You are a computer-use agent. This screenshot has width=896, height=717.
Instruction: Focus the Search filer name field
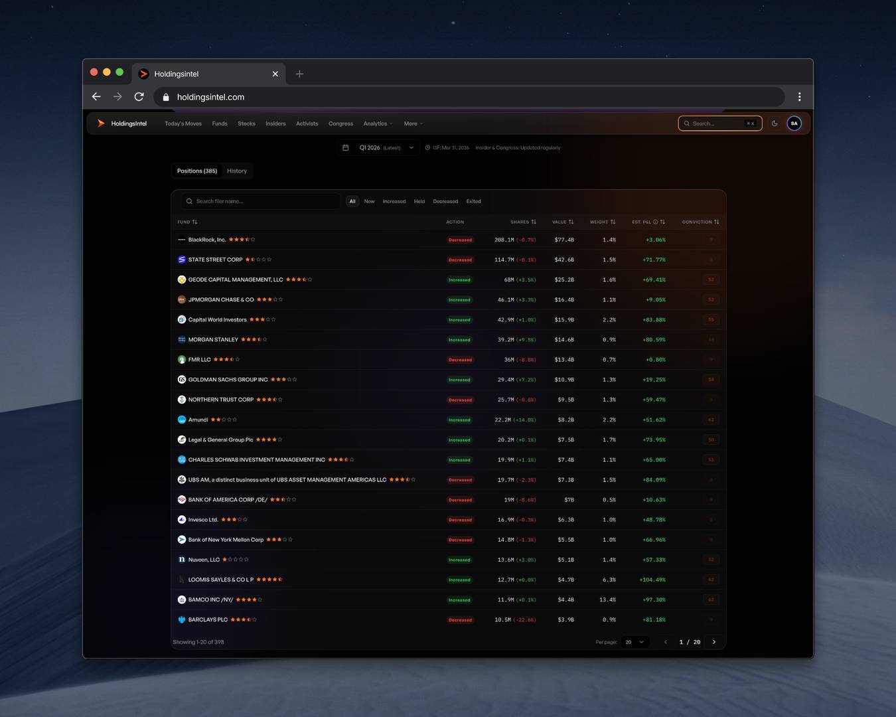[261, 201]
